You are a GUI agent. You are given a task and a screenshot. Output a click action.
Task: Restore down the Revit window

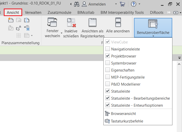pos(170,4)
